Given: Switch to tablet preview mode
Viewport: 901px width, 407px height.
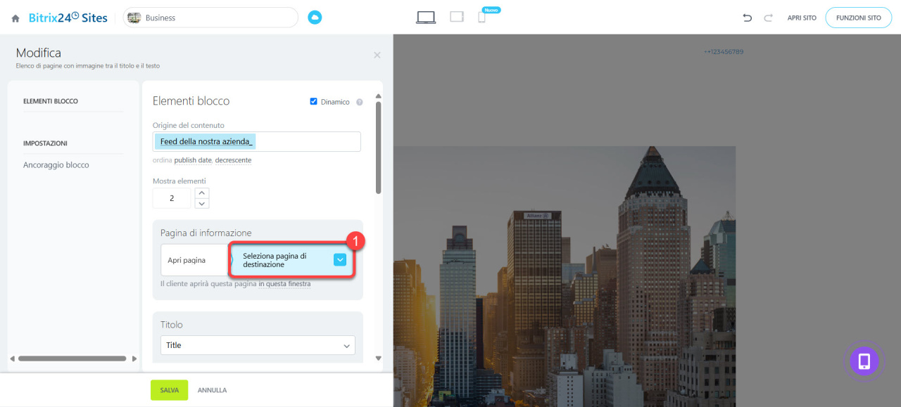Looking at the screenshot, I should (457, 17).
